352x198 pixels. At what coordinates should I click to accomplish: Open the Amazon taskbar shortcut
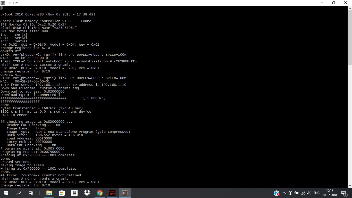(x=74, y=193)
